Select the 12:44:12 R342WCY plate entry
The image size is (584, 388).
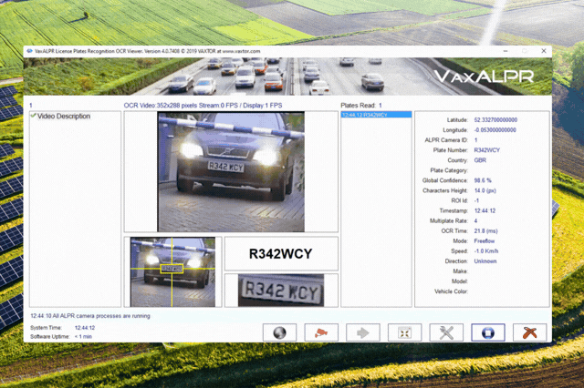(376, 115)
